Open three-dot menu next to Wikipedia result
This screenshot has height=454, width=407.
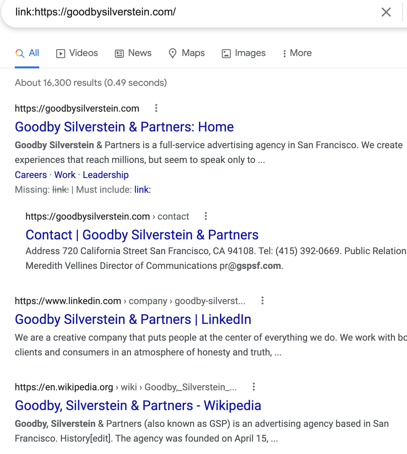click(254, 387)
